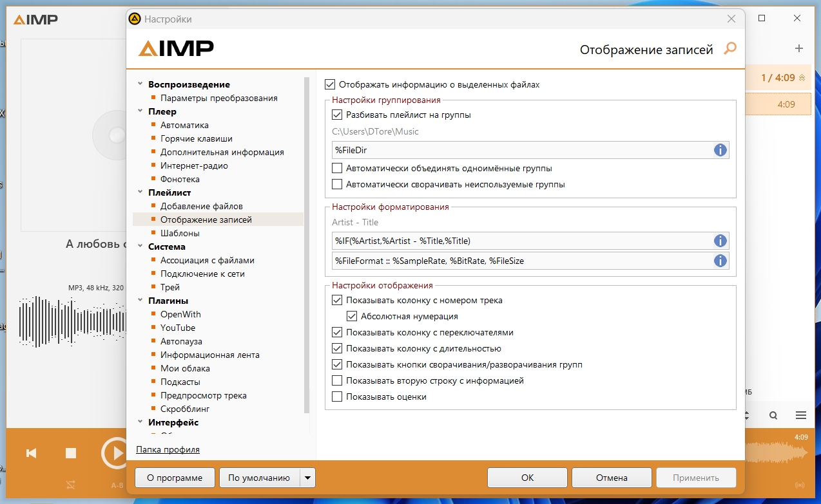
Task: Uncheck 'Разбивать плейлист на группы'
Action: point(336,115)
